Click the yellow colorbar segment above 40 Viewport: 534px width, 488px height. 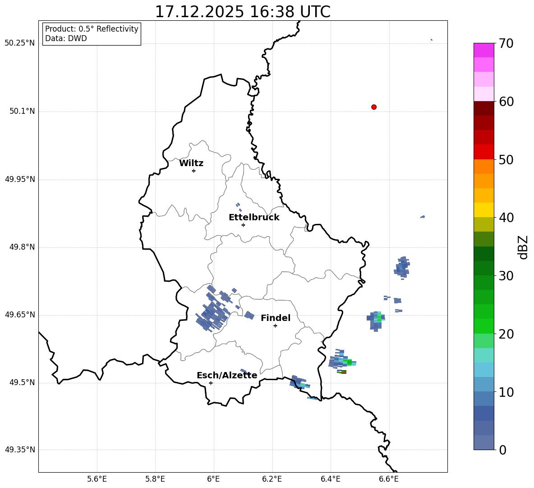click(x=483, y=210)
